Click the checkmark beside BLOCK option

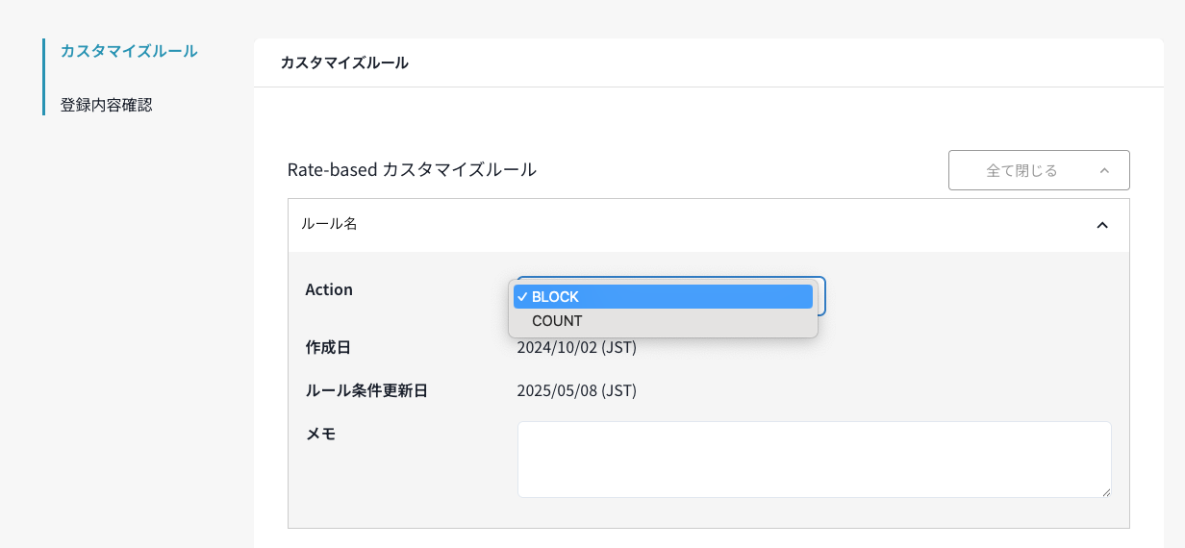(x=521, y=297)
